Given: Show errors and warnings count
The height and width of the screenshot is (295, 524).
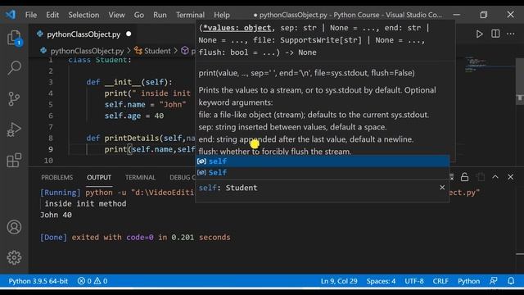Looking at the screenshot, I should (93, 281).
